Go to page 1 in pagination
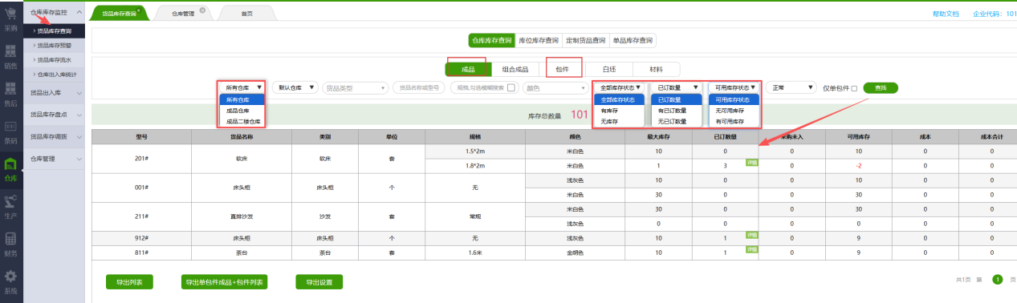The height and width of the screenshot is (303, 1017). click(x=998, y=280)
